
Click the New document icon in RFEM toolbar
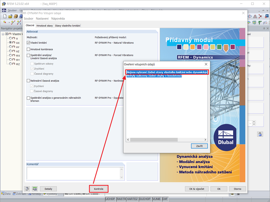5,16
